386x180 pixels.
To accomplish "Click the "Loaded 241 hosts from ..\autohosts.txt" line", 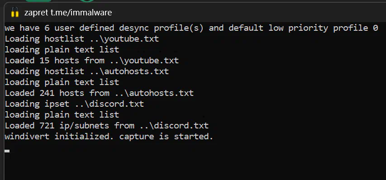I will 99,93.
